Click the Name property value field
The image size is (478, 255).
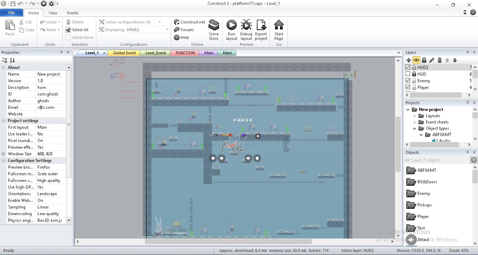click(51, 74)
